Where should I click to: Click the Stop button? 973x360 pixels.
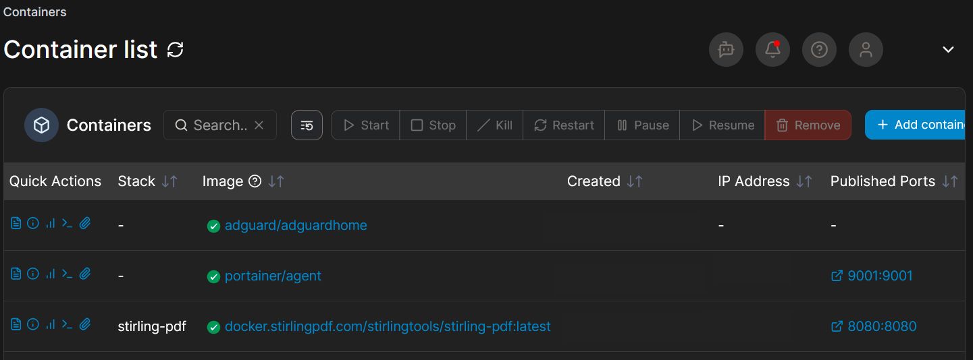(433, 125)
